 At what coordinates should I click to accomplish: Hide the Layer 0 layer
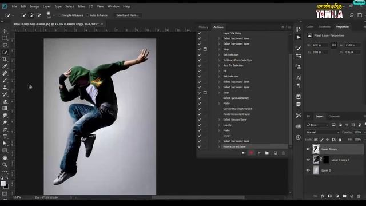308,171
